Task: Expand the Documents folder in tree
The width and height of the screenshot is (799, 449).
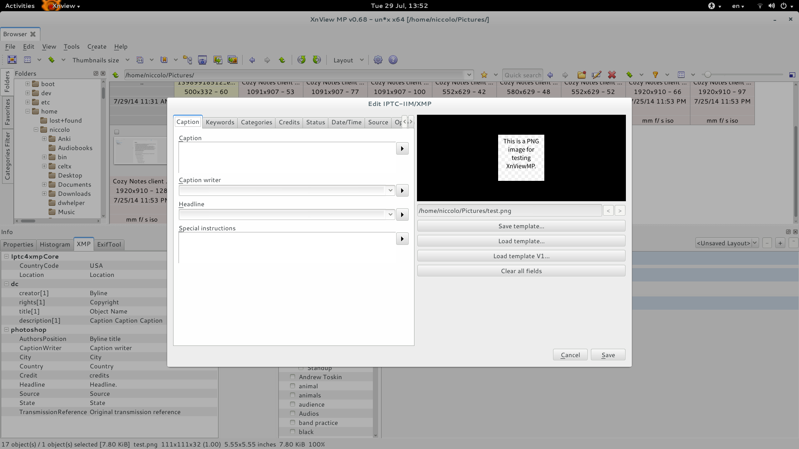Action: point(44,185)
